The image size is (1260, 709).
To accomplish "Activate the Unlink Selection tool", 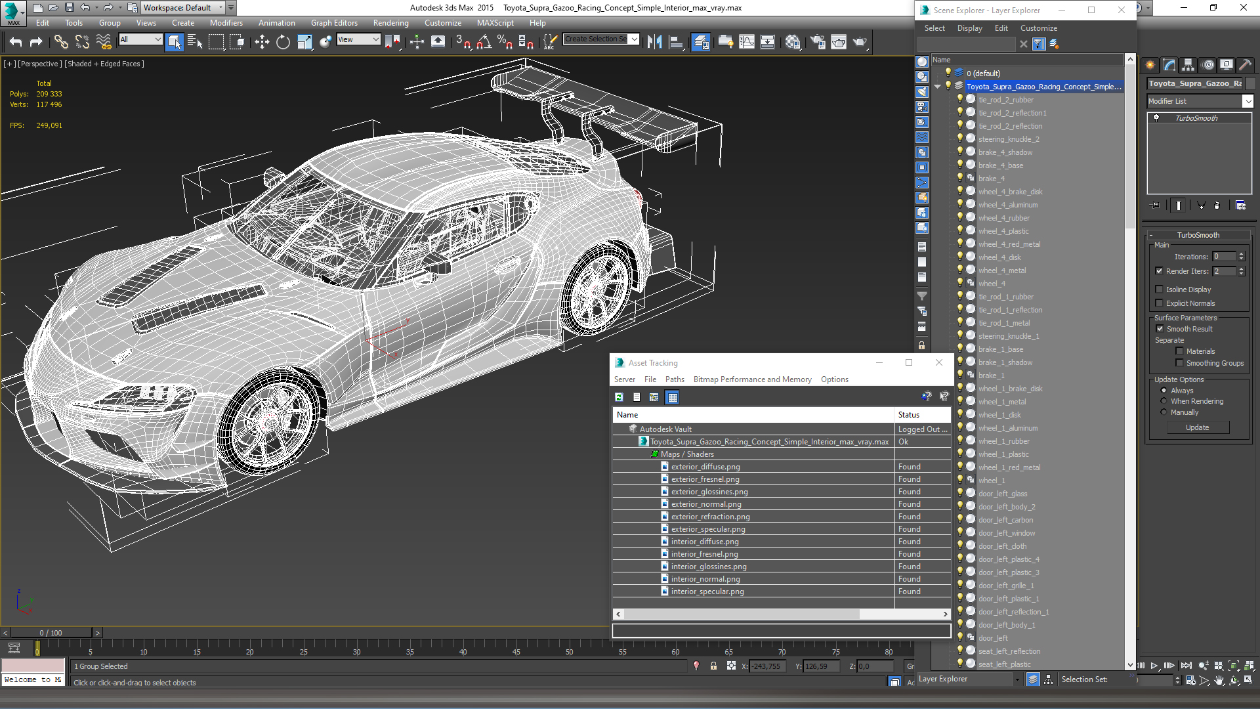I will 82,43.
